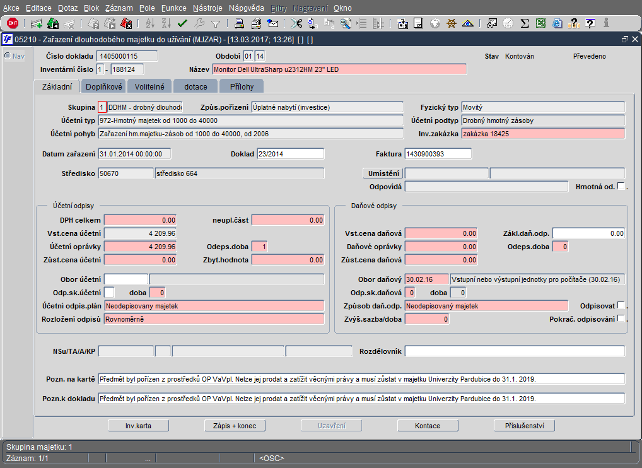
Task: Click the scissors cut icon
Action: pos(295,24)
